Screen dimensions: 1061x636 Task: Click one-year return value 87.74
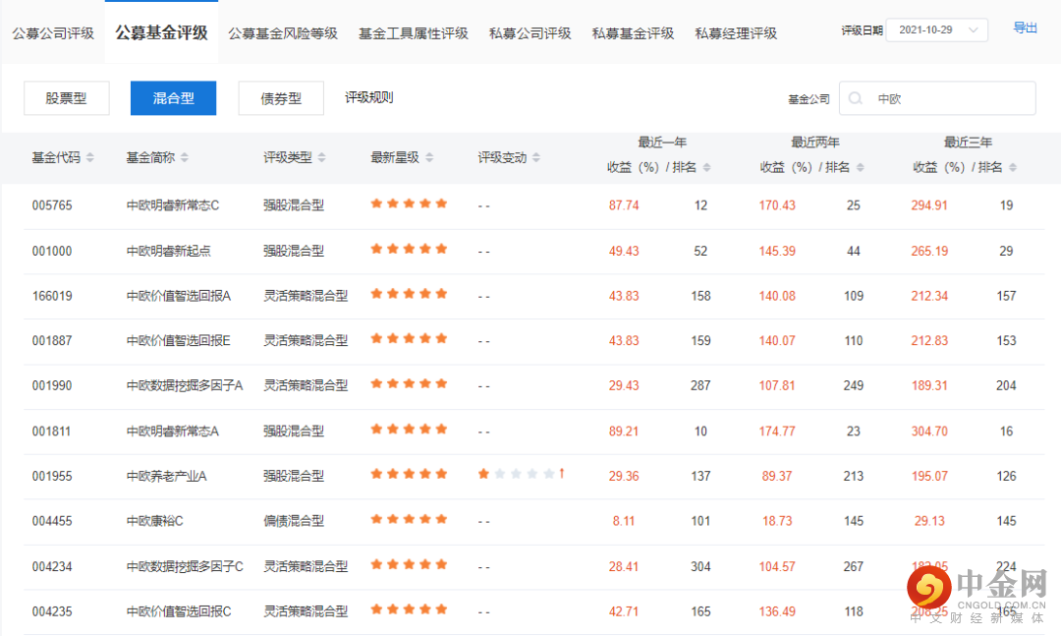(623, 205)
